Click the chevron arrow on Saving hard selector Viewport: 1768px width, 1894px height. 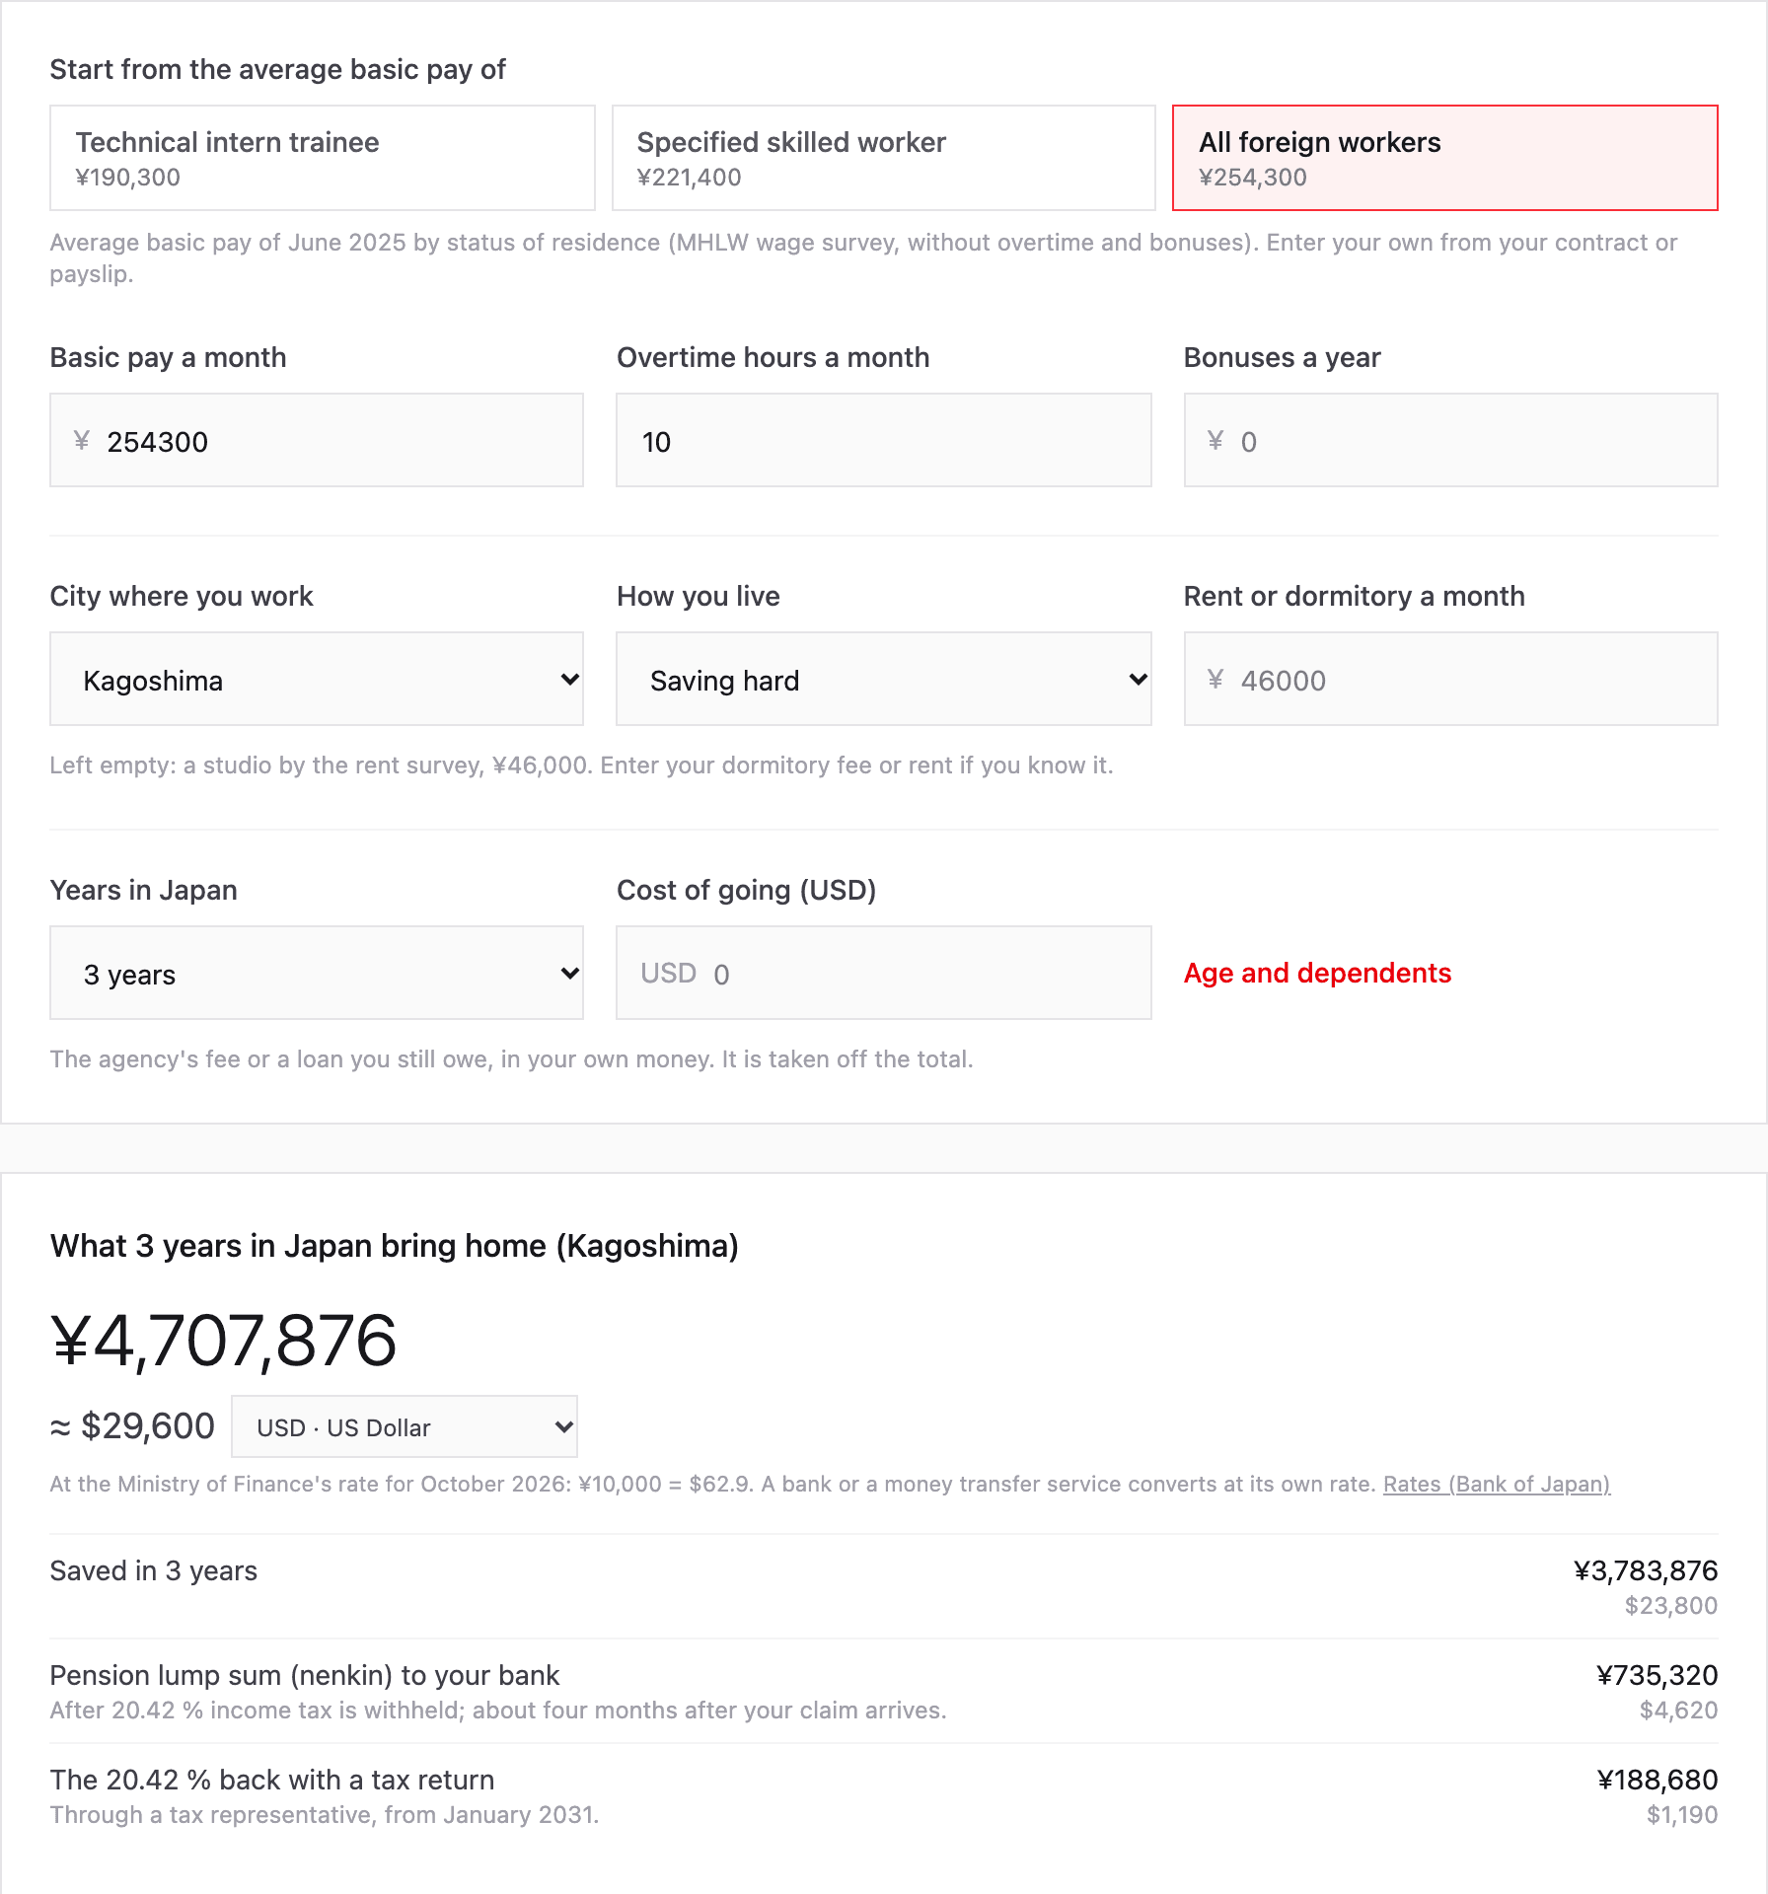pyautogui.click(x=1138, y=679)
